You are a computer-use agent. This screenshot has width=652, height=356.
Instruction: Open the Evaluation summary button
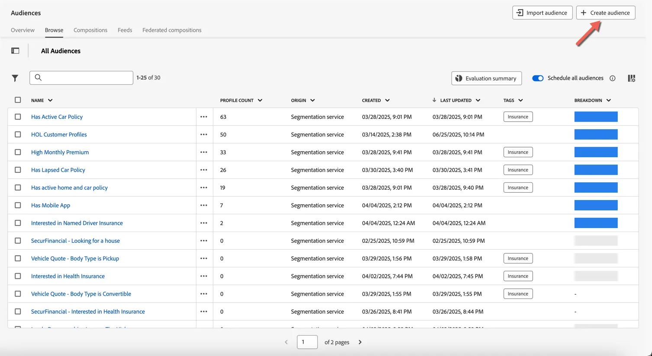point(487,78)
